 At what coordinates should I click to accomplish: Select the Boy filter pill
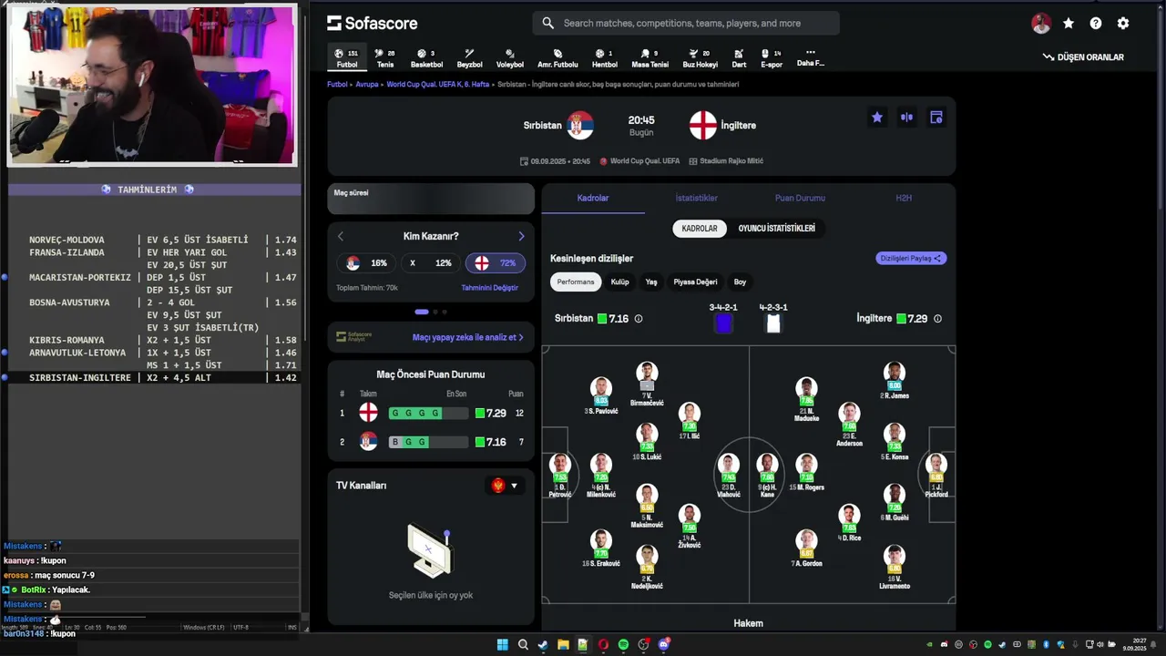740,282
